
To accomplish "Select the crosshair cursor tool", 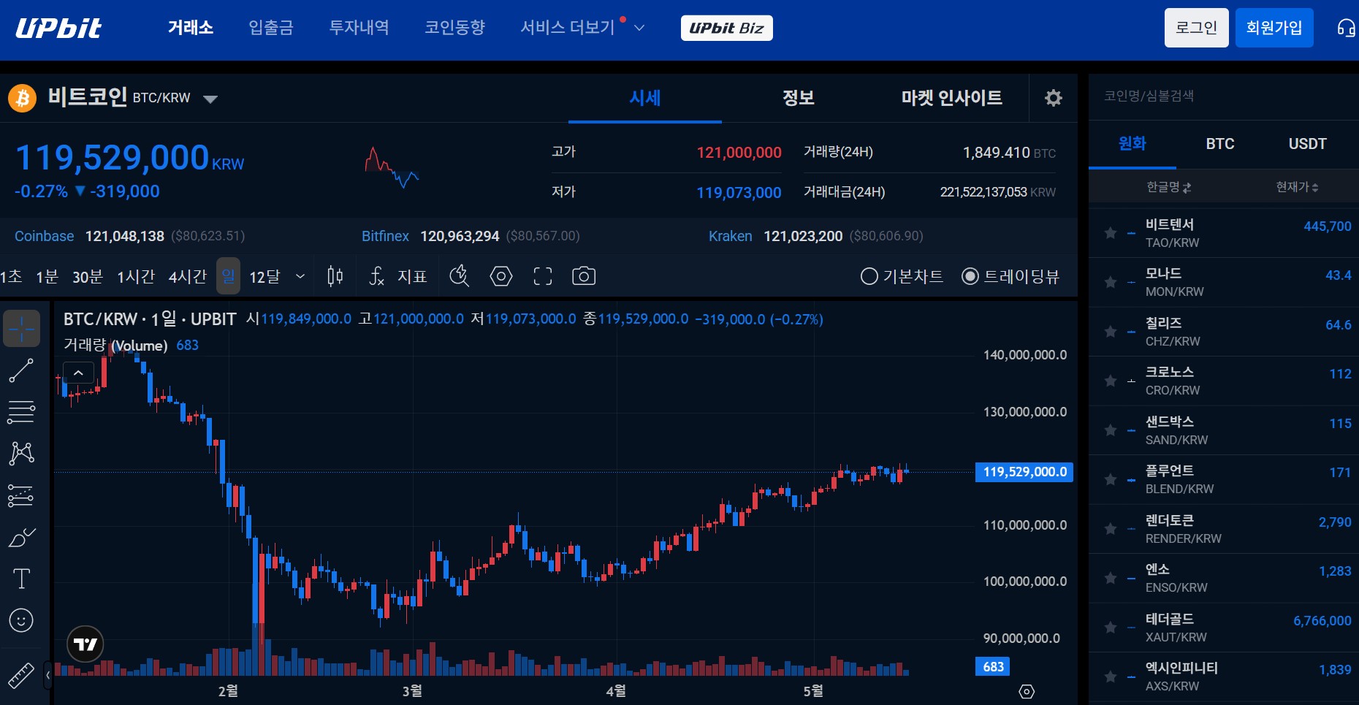I will (x=22, y=329).
